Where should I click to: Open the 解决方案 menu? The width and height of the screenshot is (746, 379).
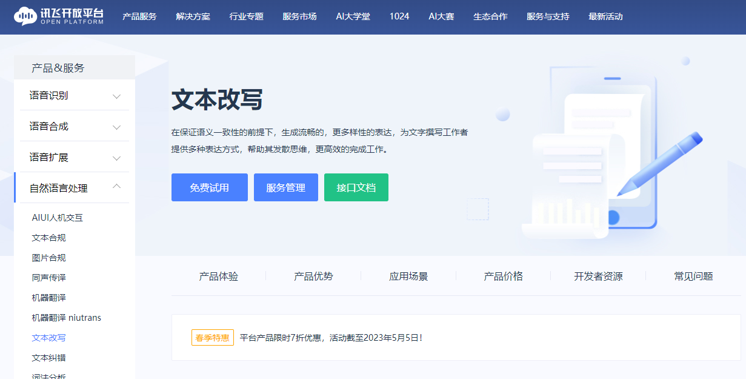[x=193, y=16]
